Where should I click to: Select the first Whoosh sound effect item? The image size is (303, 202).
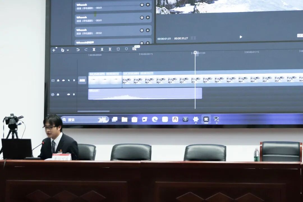click(107, 6)
